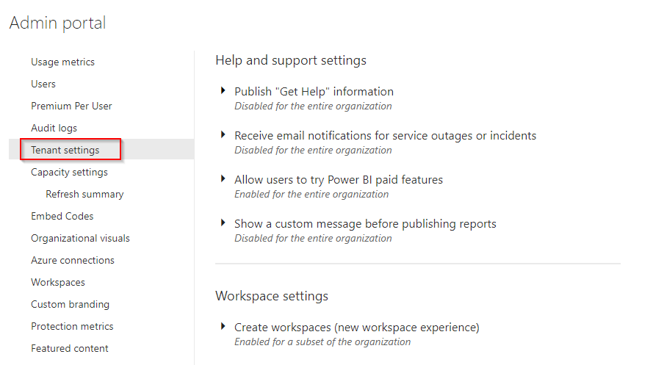Open Refresh summary sub-item
Screen dimensions: 653x365
pos(84,195)
